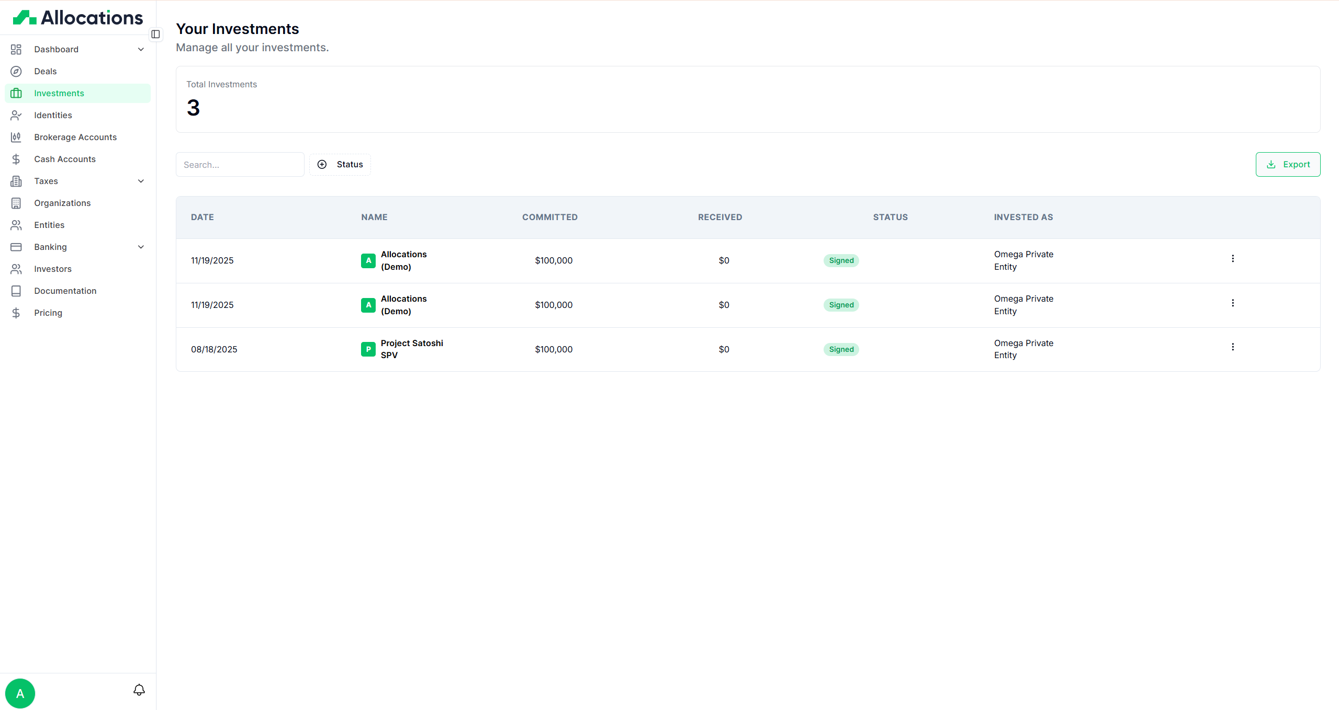Click the Identities person icon in sidebar
Viewport: 1339px width, 710px height.
tap(16, 115)
